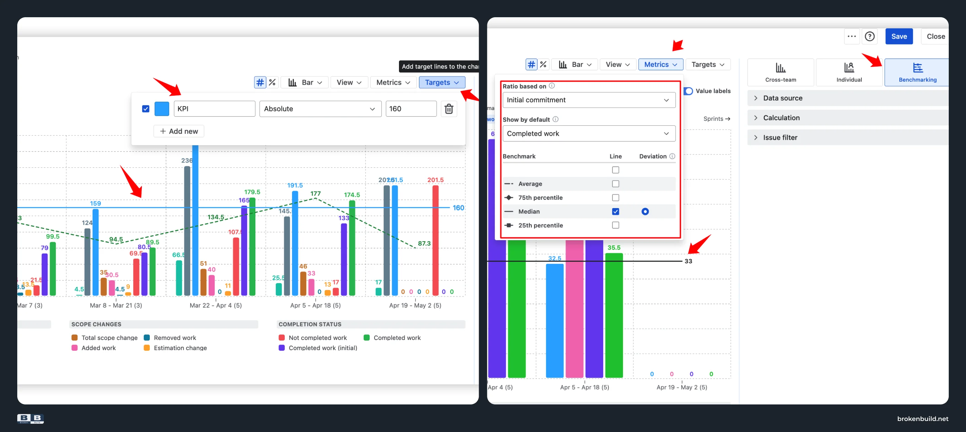
Task: Click the Average dashed line icon
Action: point(509,184)
